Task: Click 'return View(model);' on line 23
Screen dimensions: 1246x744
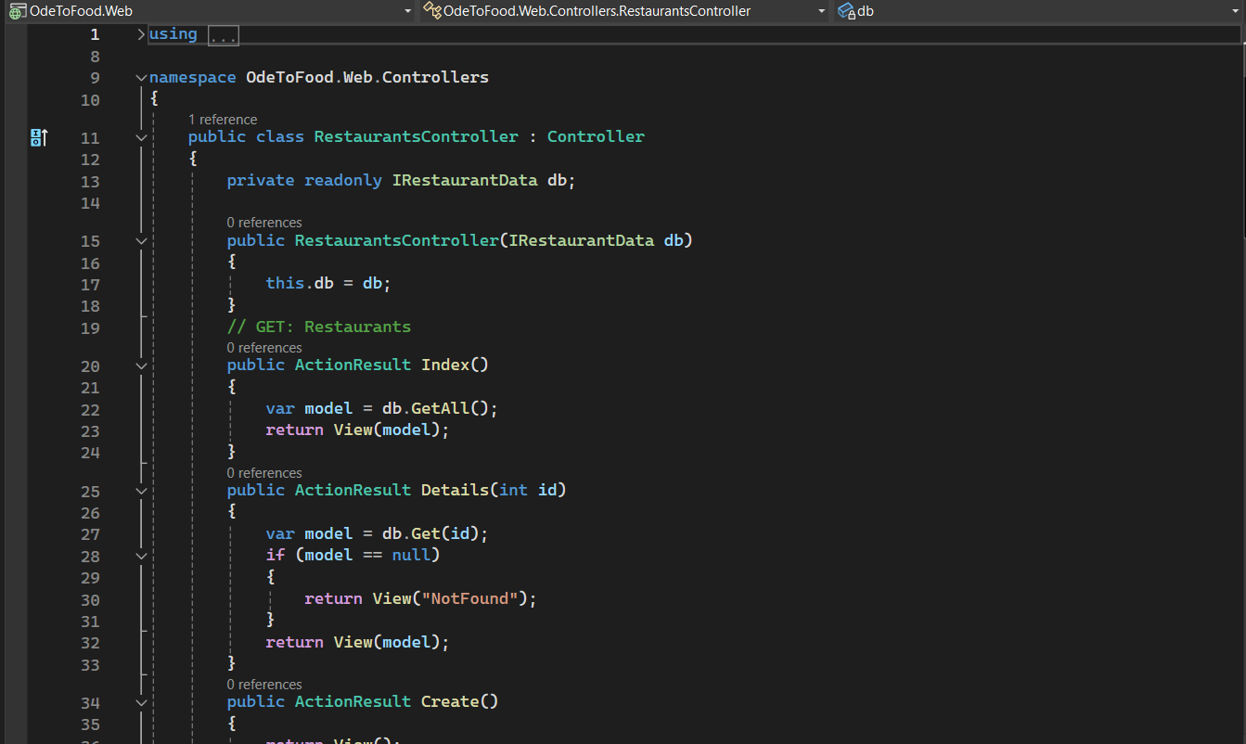Action: click(357, 430)
